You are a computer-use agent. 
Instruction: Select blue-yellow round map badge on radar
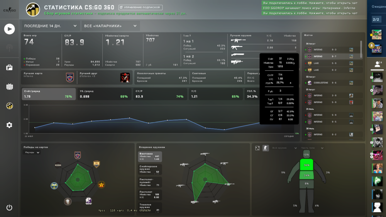(x=54, y=185)
